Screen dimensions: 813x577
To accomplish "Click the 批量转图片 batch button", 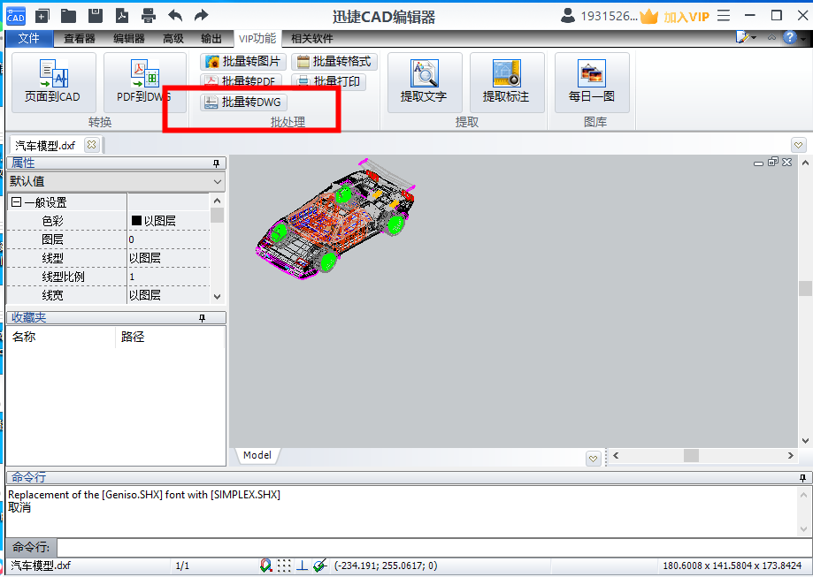I will pyautogui.click(x=243, y=62).
